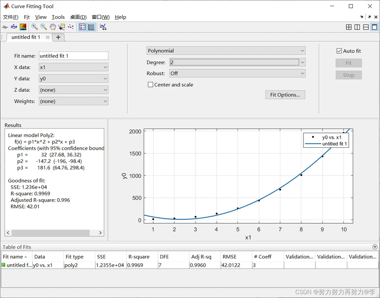Click the poly2 table cell
This screenshot has width=380, height=298.
click(x=79, y=265)
